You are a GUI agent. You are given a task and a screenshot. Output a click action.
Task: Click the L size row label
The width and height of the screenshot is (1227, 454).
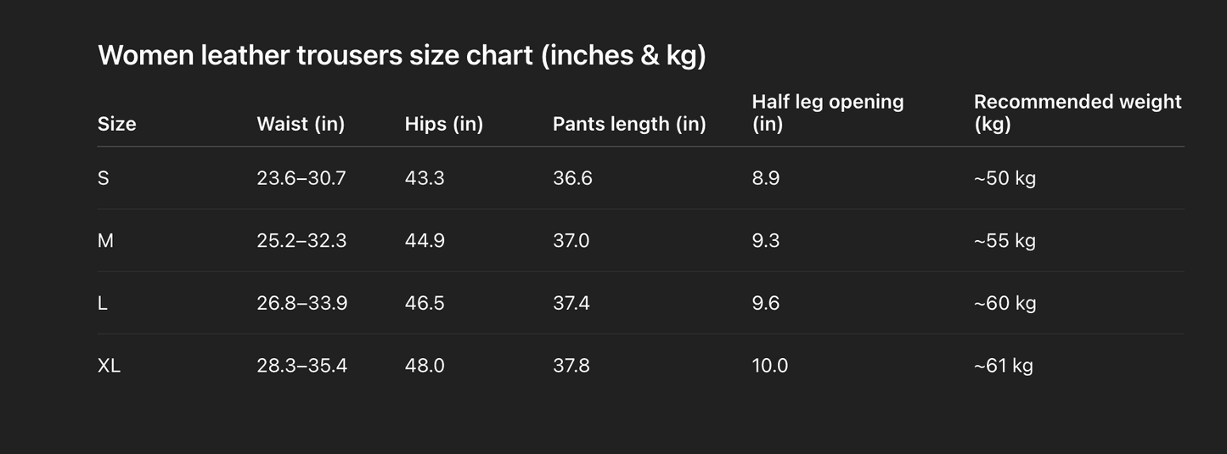pos(103,303)
